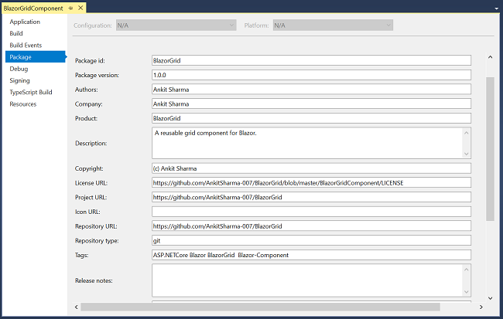Click the 'Authors:' label
The width and height of the screenshot is (503, 319).
87,90
